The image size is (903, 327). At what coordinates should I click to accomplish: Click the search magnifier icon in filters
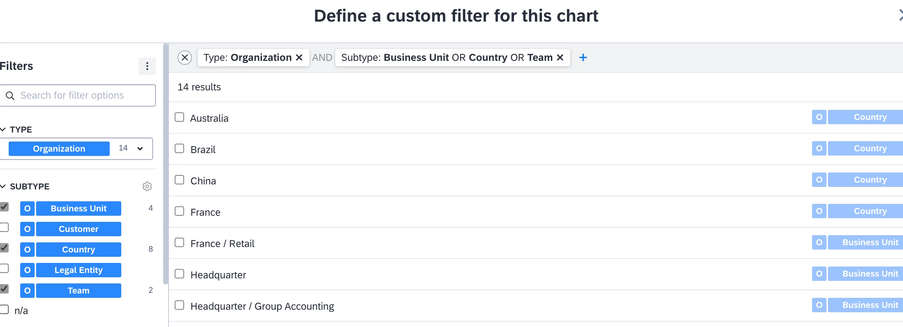click(x=10, y=96)
